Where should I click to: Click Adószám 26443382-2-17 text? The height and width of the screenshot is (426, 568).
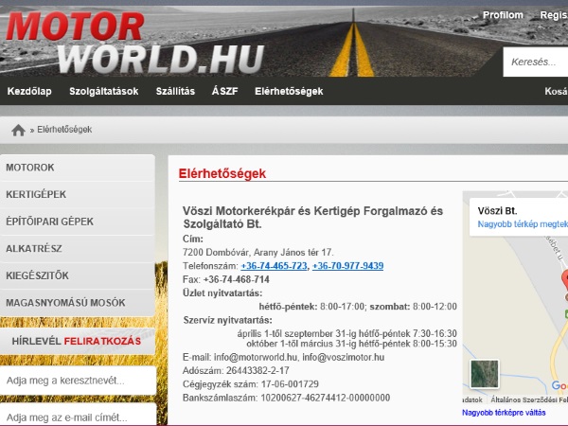(236, 370)
